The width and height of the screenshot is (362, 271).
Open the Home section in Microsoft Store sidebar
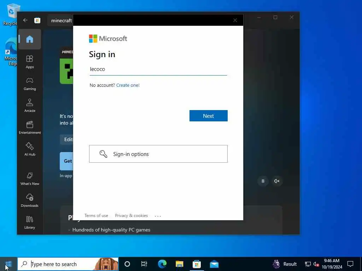(x=30, y=39)
